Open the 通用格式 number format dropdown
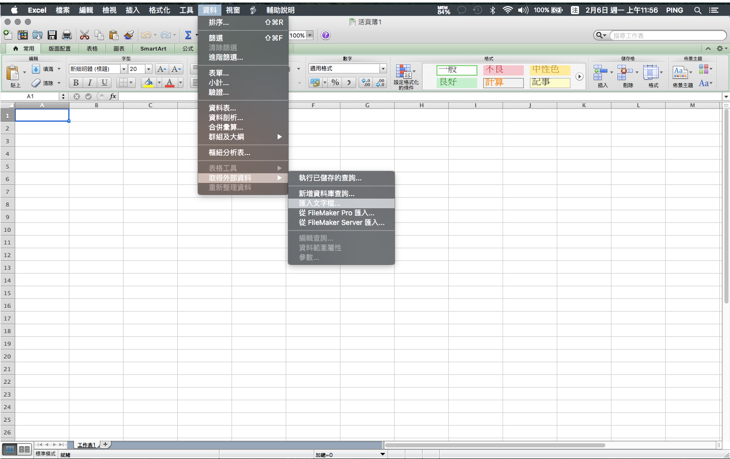The image size is (730, 459). [383, 68]
